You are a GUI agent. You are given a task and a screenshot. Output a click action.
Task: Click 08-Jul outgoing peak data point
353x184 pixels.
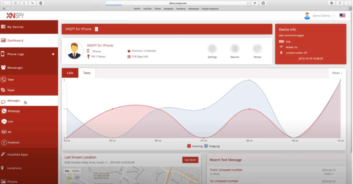pyautogui.click(x=249, y=80)
